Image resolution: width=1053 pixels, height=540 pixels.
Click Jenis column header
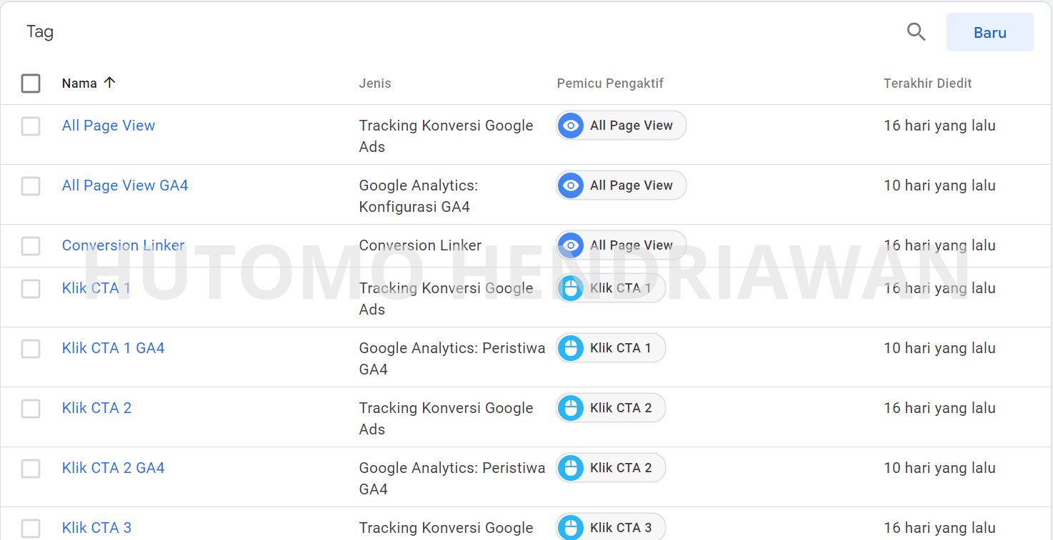click(375, 83)
